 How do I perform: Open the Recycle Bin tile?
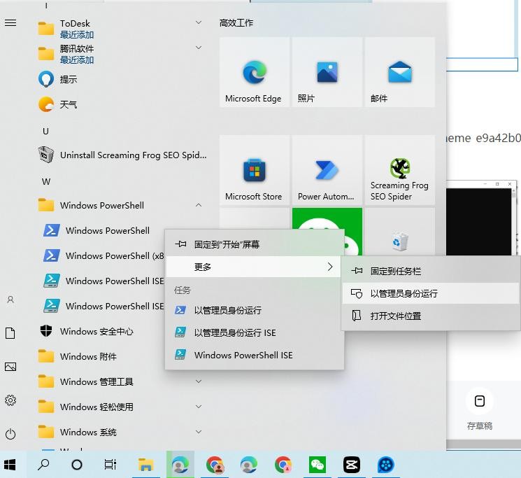[x=400, y=232]
